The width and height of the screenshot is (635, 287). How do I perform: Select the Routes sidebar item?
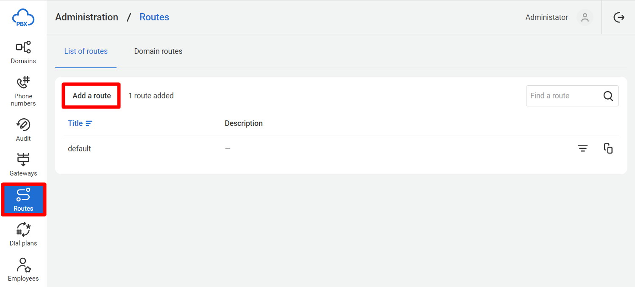pyautogui.click(x=23, y=200)
